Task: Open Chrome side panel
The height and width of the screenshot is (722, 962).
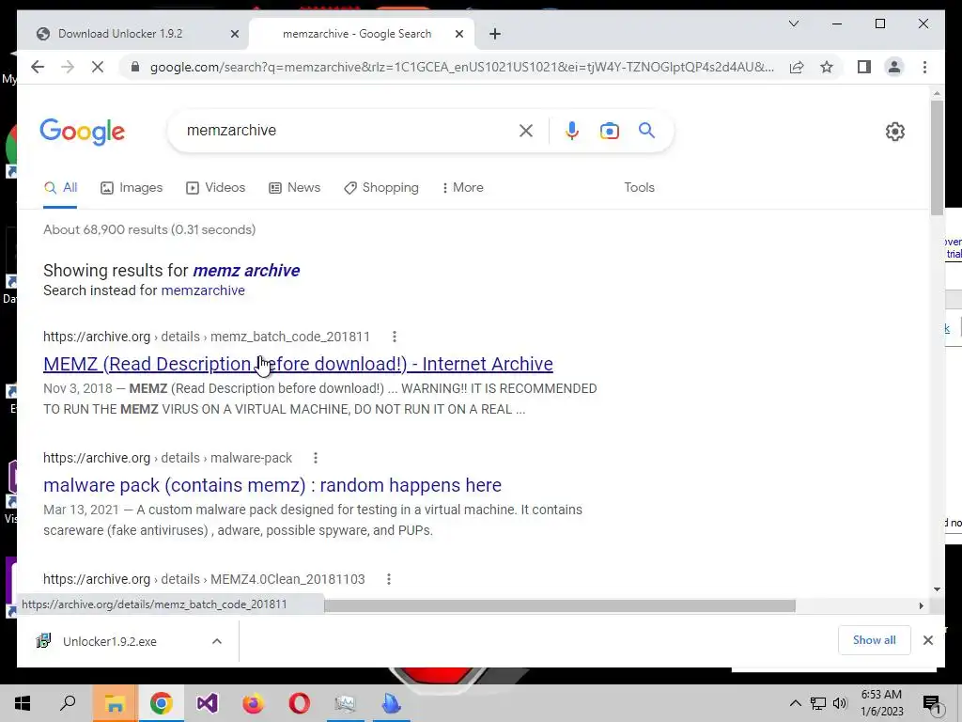Action: [x=864, y=67]
